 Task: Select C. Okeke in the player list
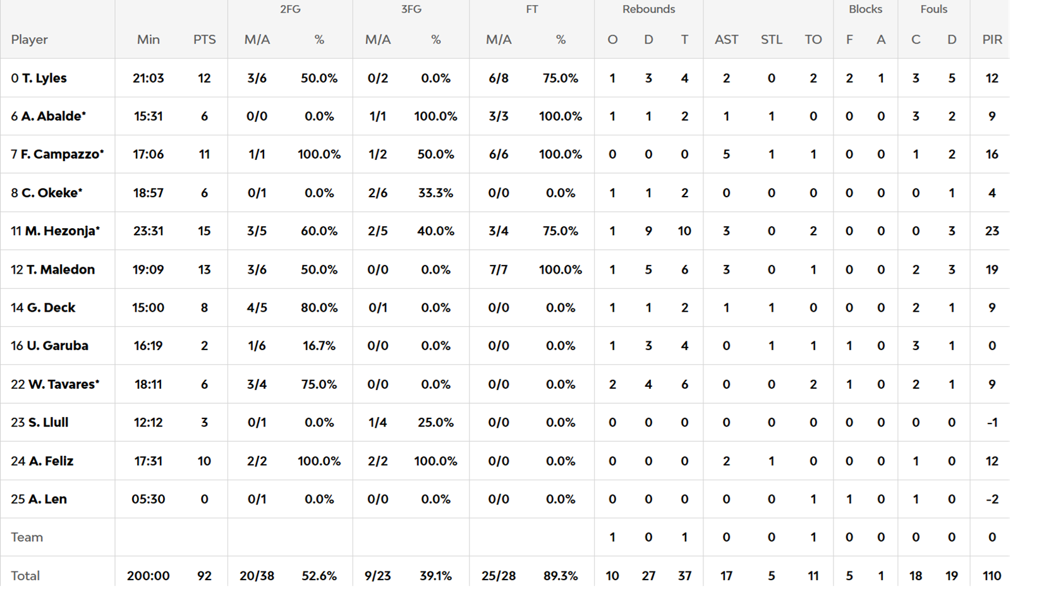click(x=51, y=193)
